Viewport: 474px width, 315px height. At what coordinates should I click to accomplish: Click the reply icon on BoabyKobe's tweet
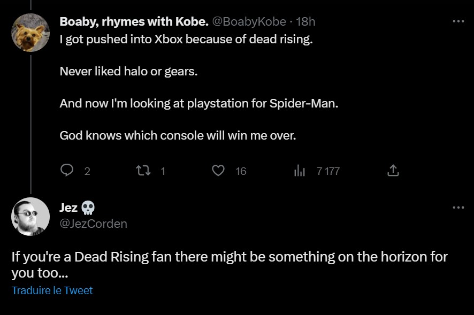point(66,170)
